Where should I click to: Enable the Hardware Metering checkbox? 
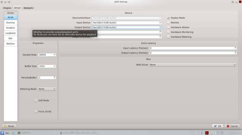[168, 37]
